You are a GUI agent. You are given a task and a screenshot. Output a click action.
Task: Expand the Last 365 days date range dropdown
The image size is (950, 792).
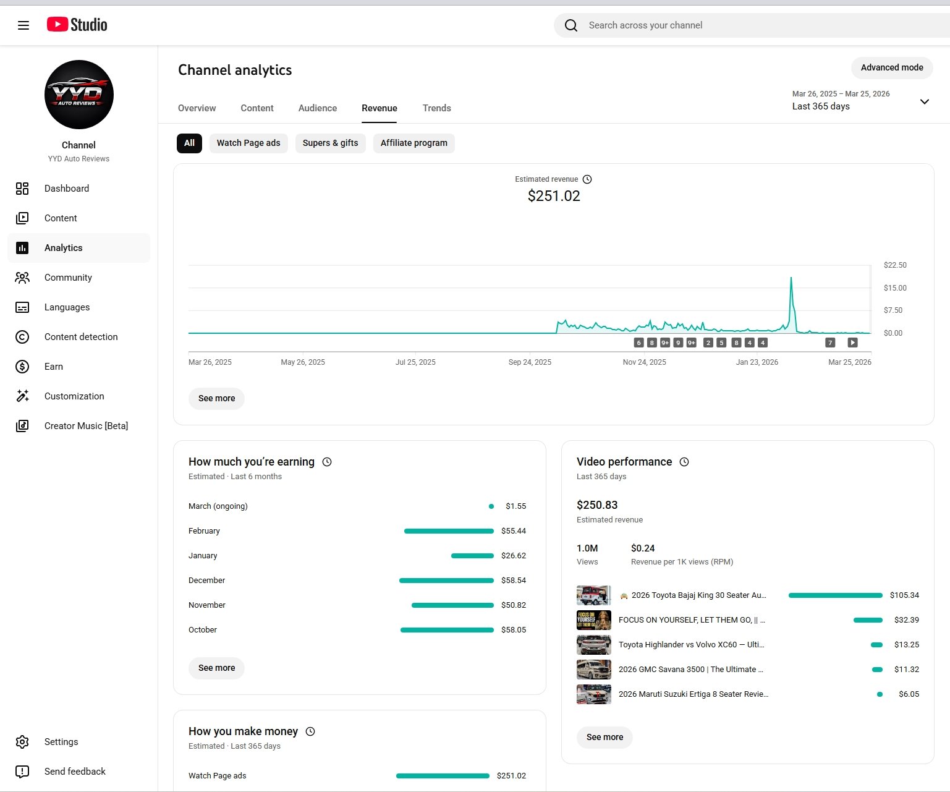(x=924, y=101)
